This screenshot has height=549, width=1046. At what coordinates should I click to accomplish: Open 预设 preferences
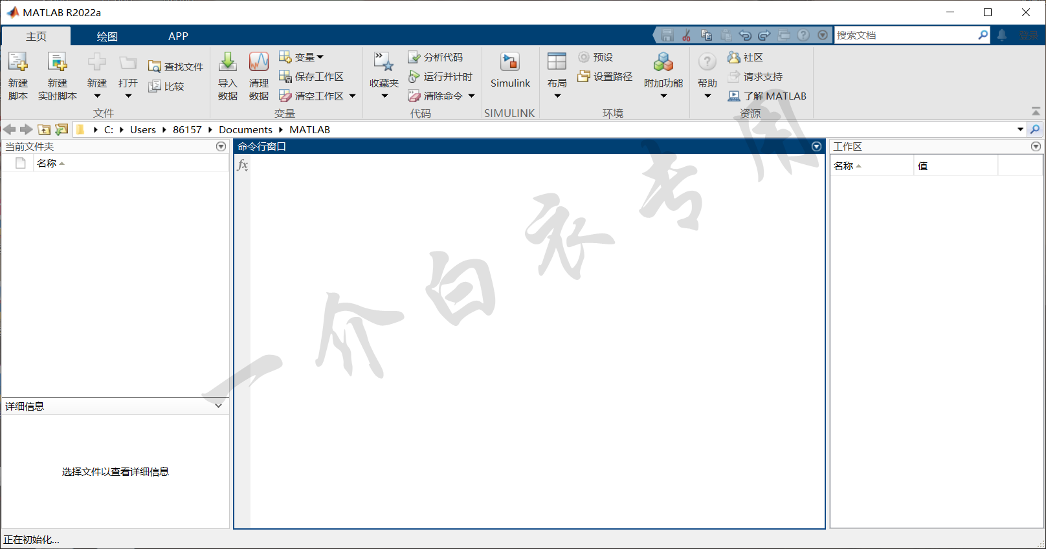(x=595, y=57)
